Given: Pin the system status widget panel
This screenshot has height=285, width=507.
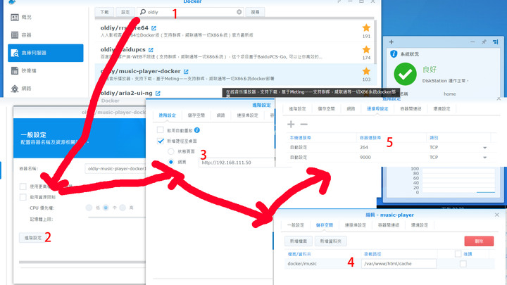Looking at the screenshot, I should [x=484, y=42].
